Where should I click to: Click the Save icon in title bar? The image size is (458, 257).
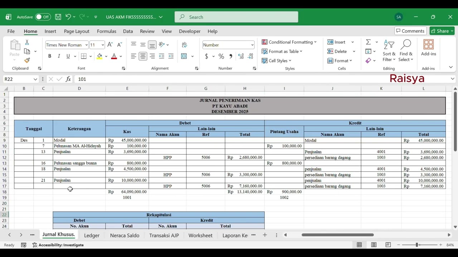point(58,17)
